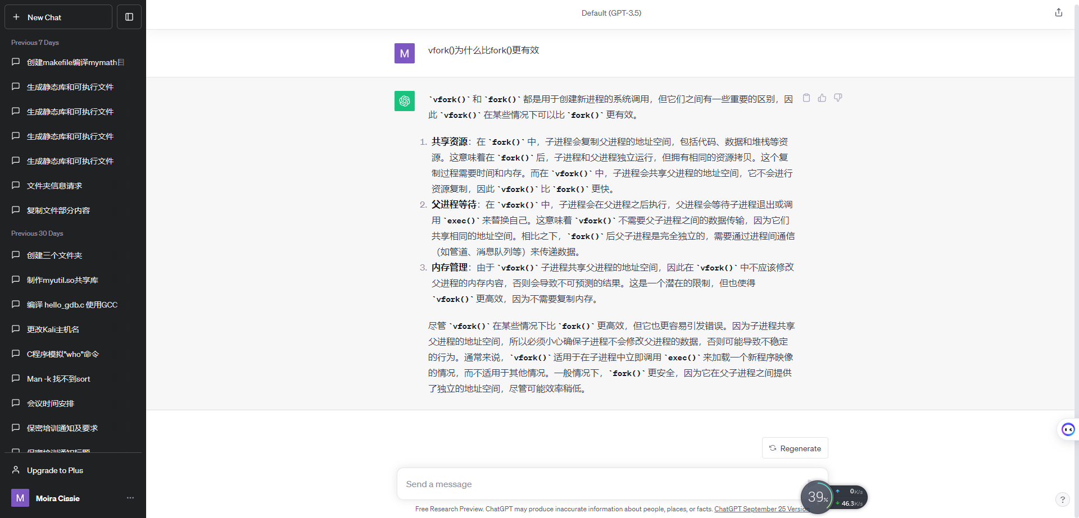Open the Default (GPT-3.5) model selector

(x=611, y=13)
